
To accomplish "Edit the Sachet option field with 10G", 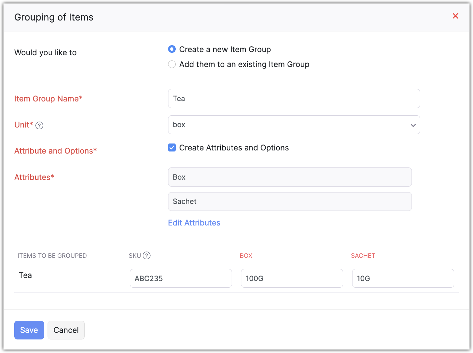I will [x=403, y=278].
